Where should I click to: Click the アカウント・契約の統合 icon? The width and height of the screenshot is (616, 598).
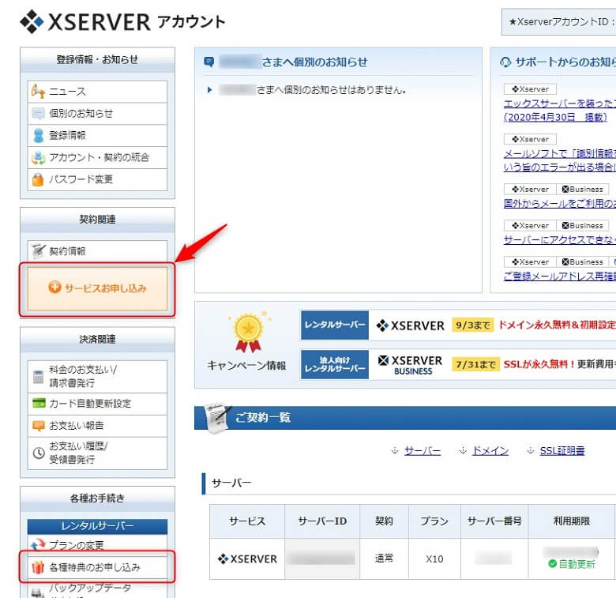tap(38, 157)
